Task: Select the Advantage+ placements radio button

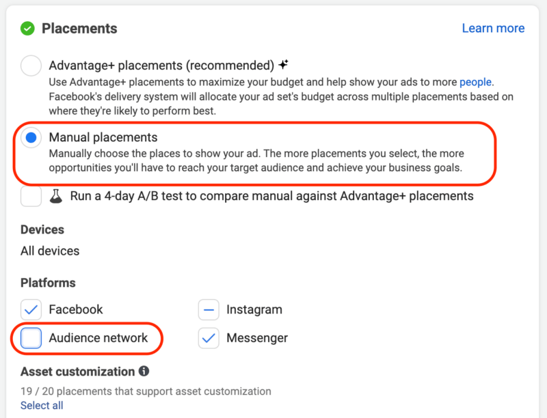Action: click(31, 66)
